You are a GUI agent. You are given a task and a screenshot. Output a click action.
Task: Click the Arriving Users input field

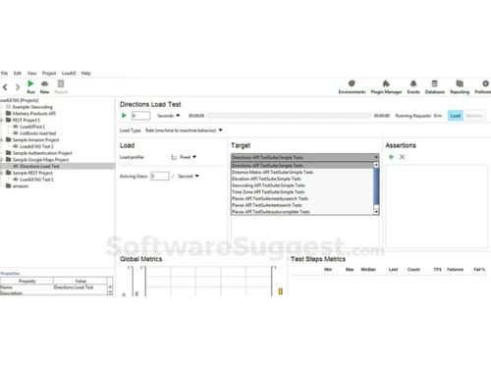point(160,176)
